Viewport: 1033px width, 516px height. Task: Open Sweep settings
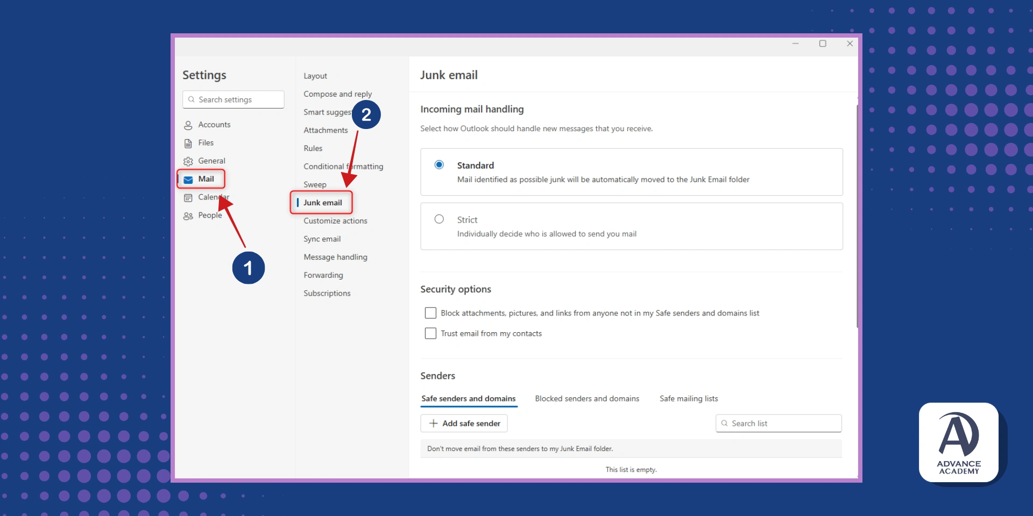(315, 185)
